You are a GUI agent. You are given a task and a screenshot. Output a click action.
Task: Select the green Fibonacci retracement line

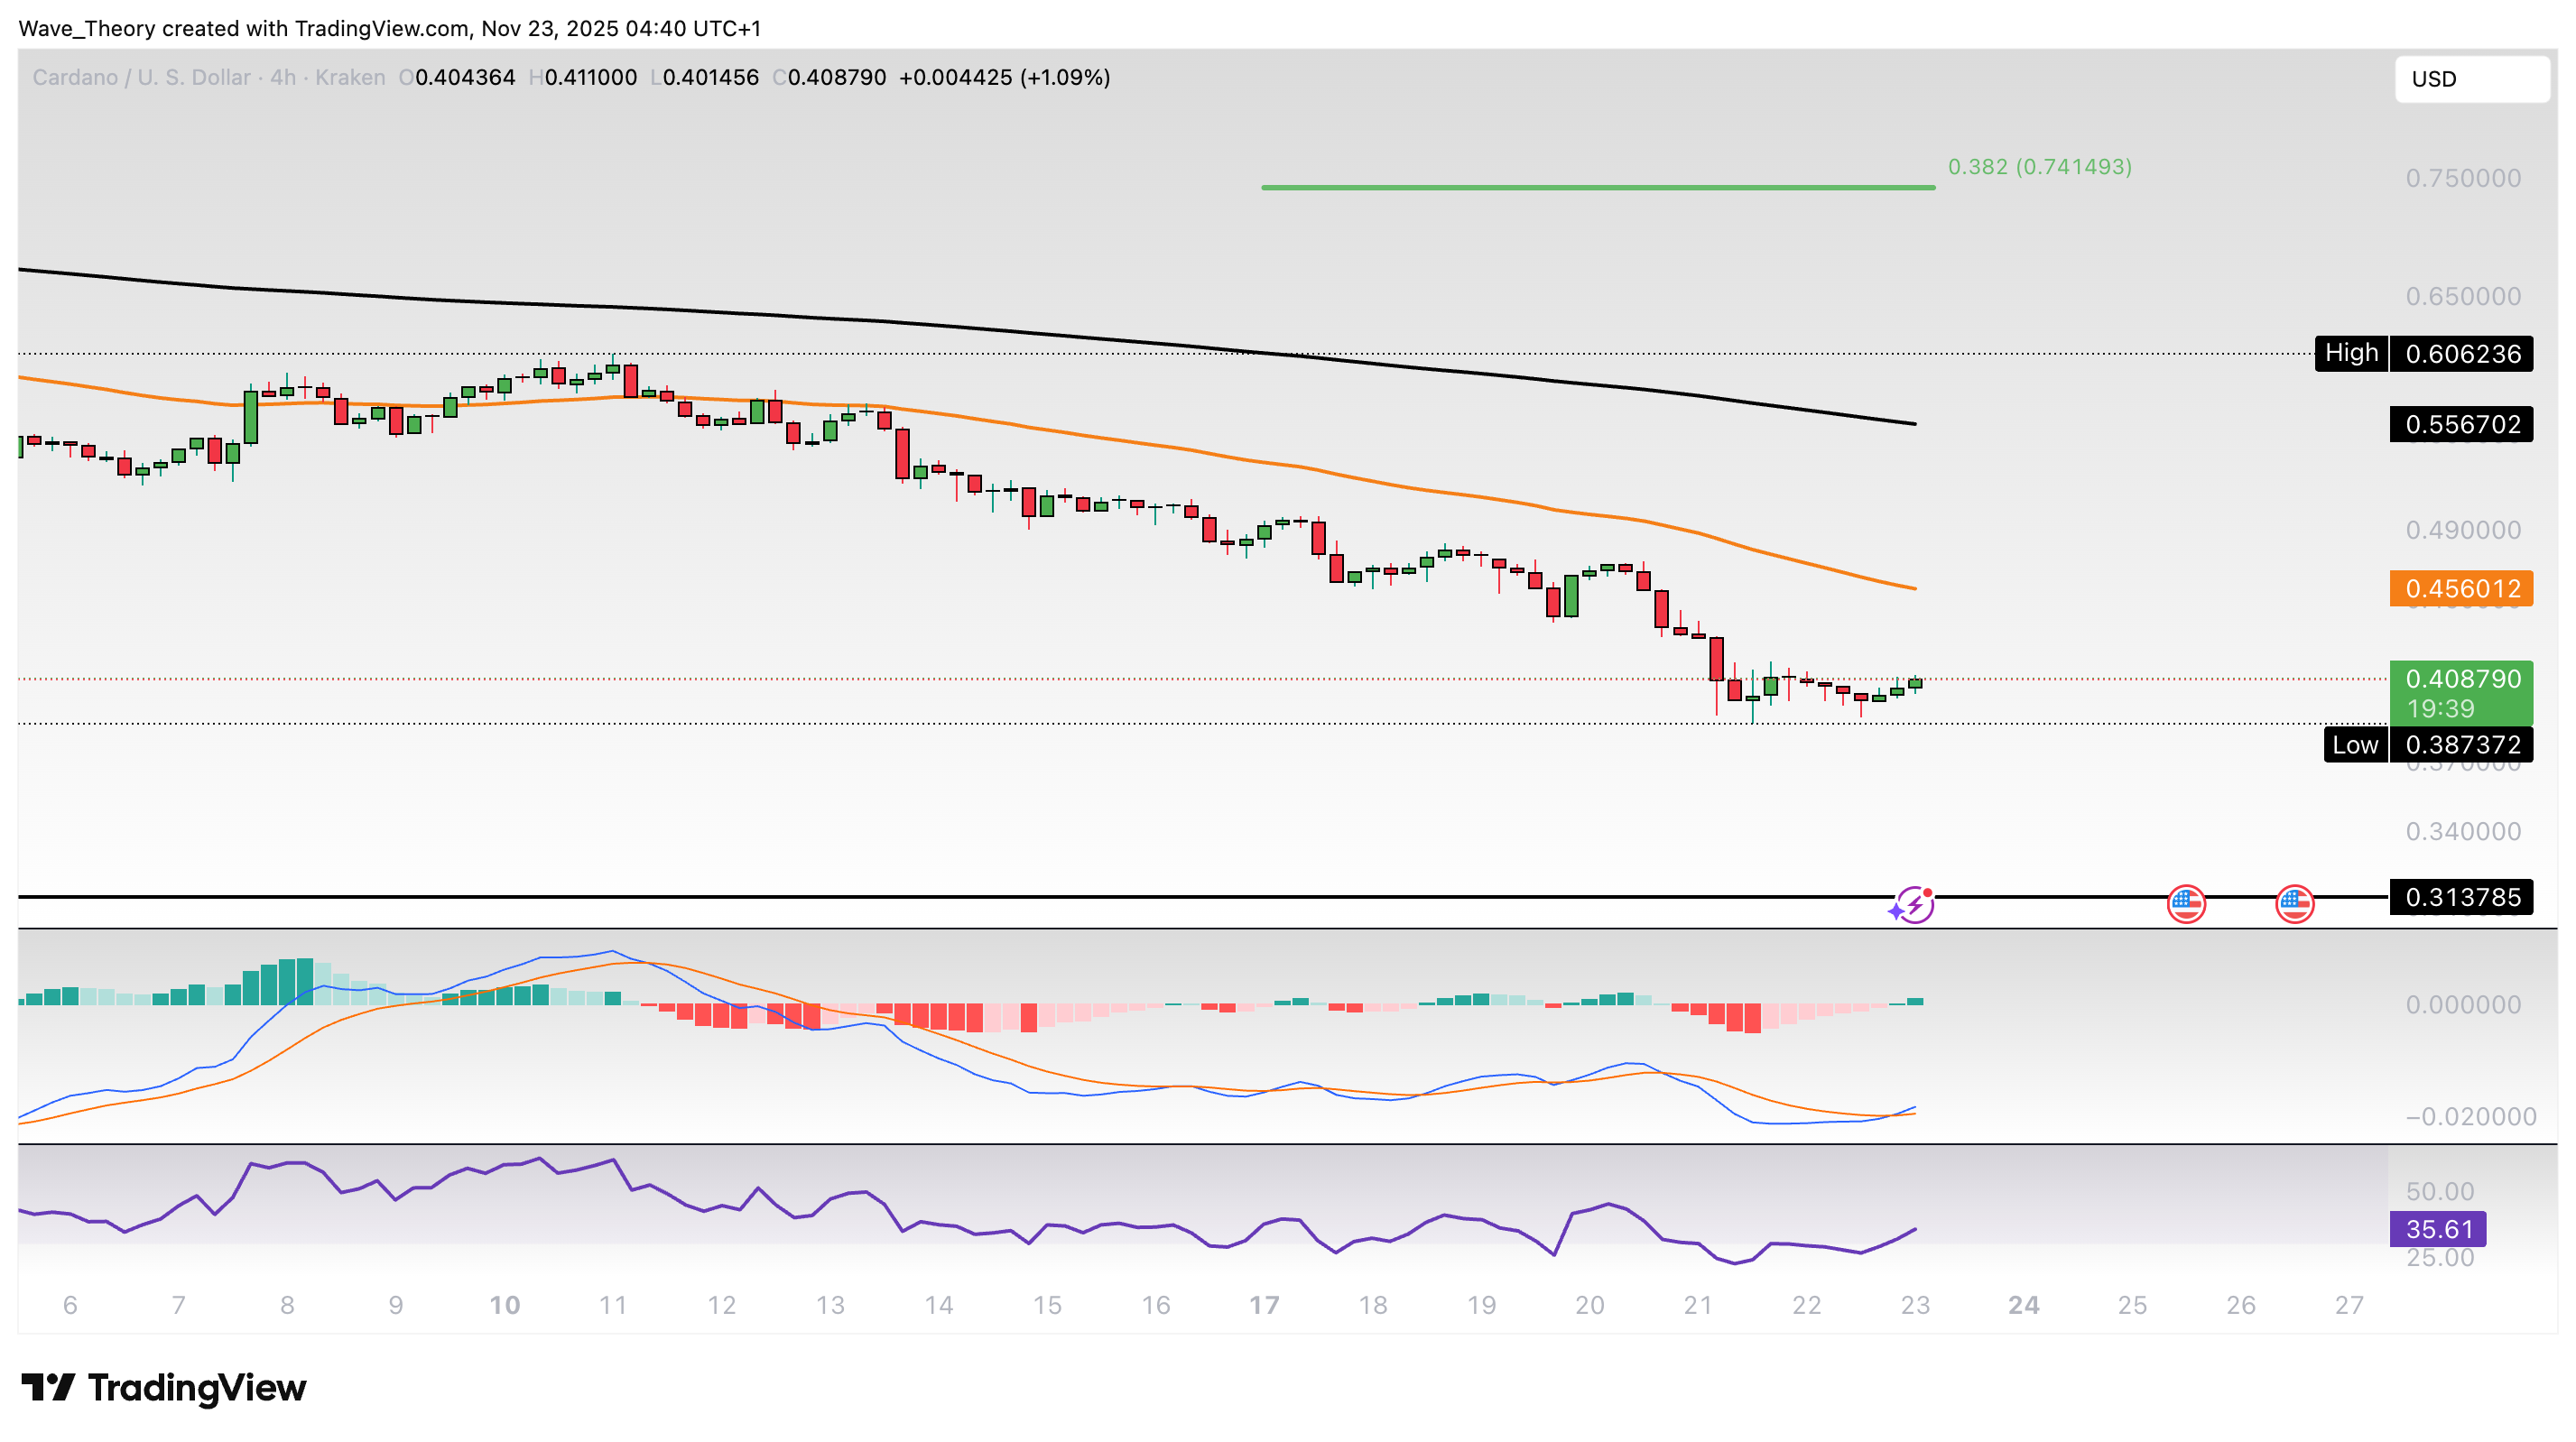coord(1597,187)
